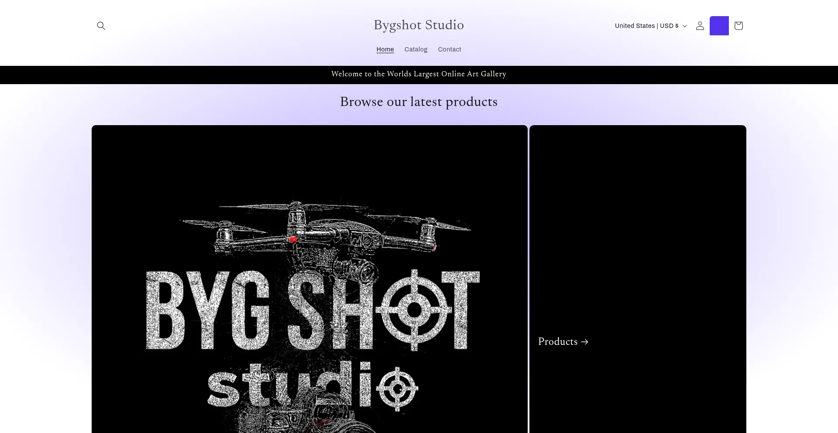The image size is (838, 433).
Task: Click the Browse our latest products heading
Action: [419, 102]
